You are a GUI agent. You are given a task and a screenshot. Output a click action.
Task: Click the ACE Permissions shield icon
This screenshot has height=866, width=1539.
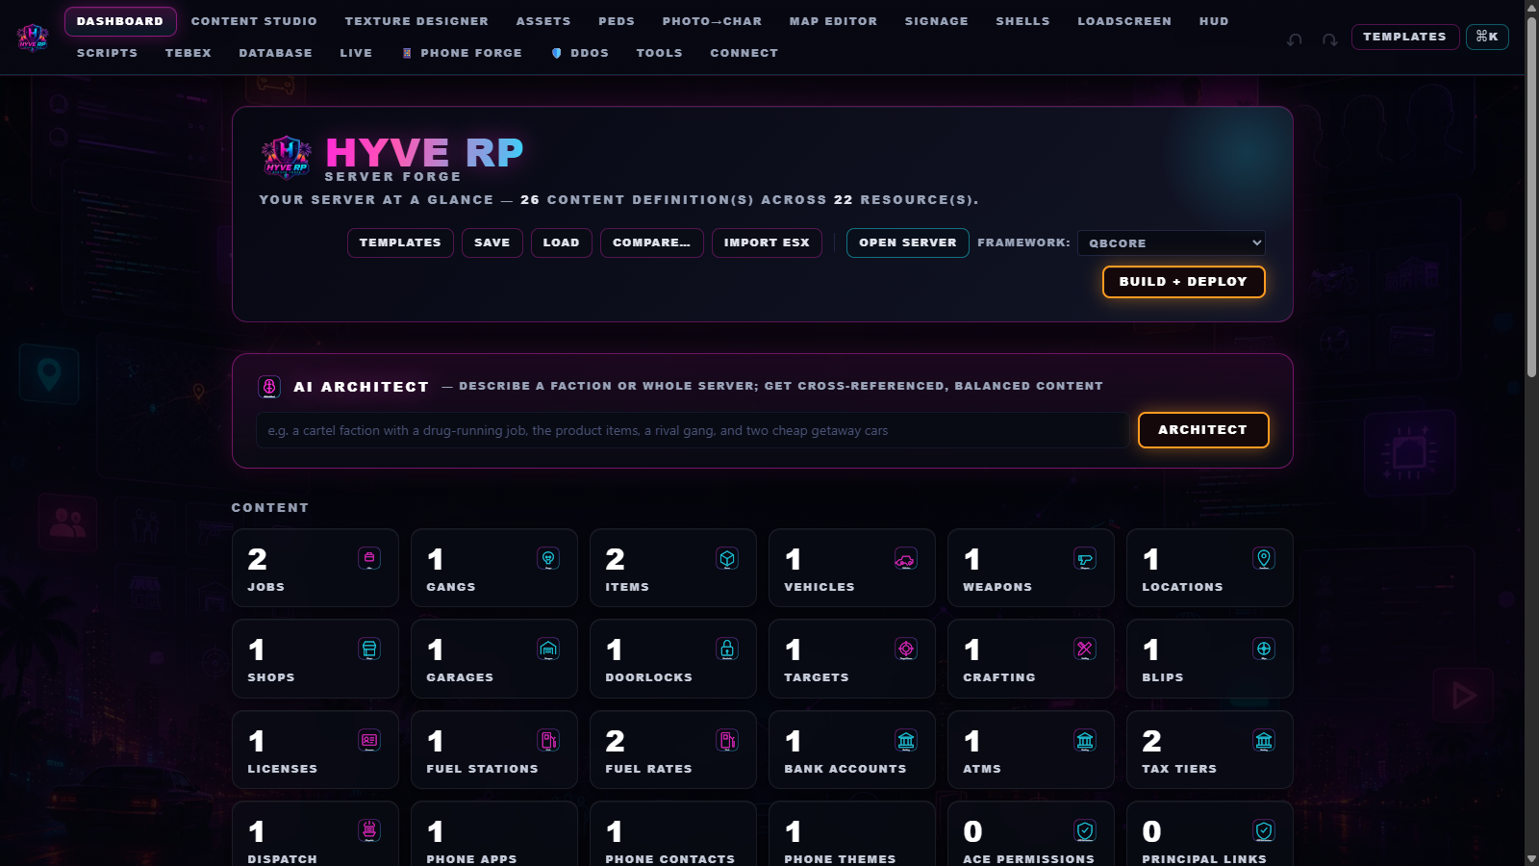(x=1085, y=830)
